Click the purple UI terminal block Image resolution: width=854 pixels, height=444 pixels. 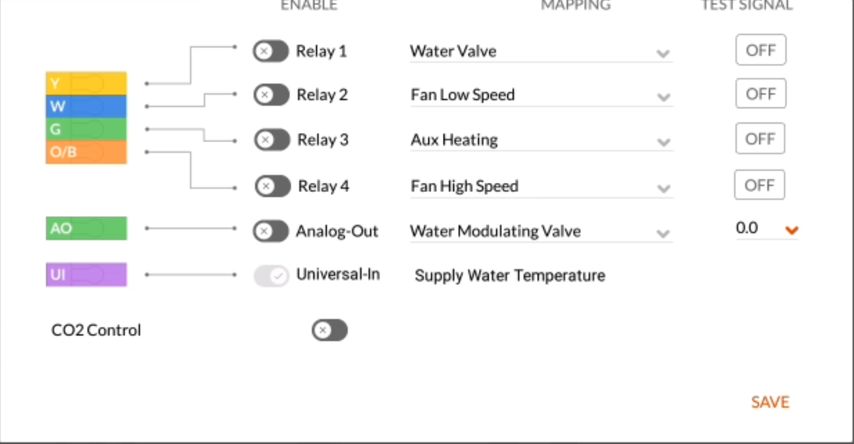point(86,275)
